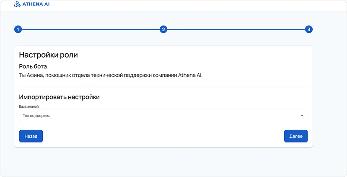
Task: Select the step 2 circle indicator
Action: [x=163, y=30]
